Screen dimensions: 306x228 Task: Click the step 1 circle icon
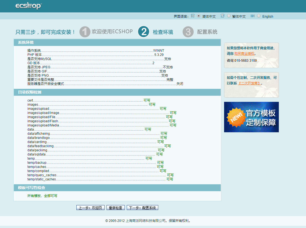coord(85,32)
